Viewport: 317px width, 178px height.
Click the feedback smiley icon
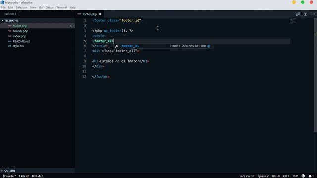(303, 176)
